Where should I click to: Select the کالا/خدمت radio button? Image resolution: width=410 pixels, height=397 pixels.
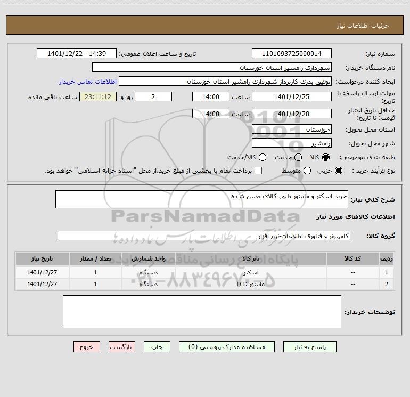tap(263, 157)
